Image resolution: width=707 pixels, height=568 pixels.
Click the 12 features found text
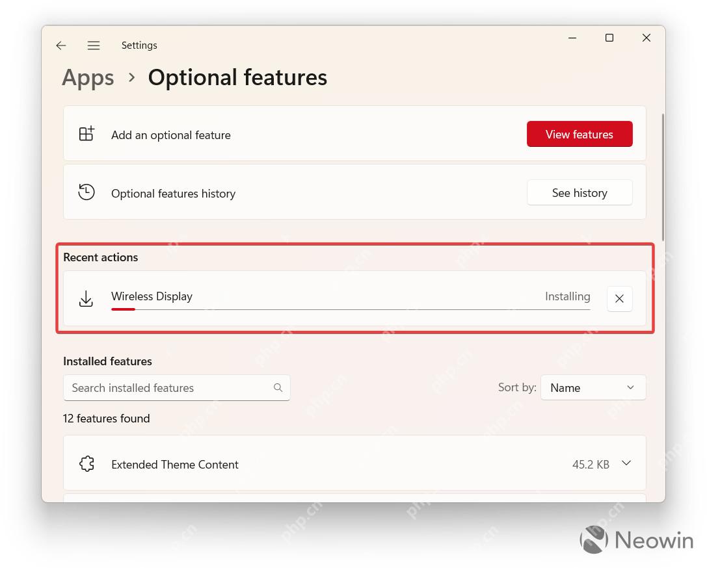coord(107,419)
